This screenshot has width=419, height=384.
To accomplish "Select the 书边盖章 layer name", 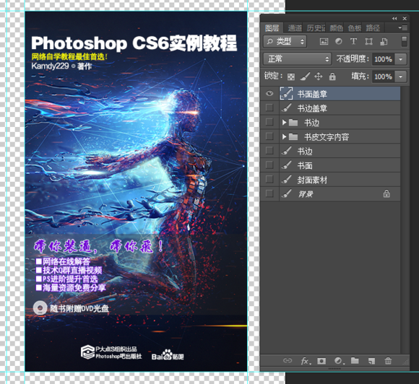I will [312, 108].
